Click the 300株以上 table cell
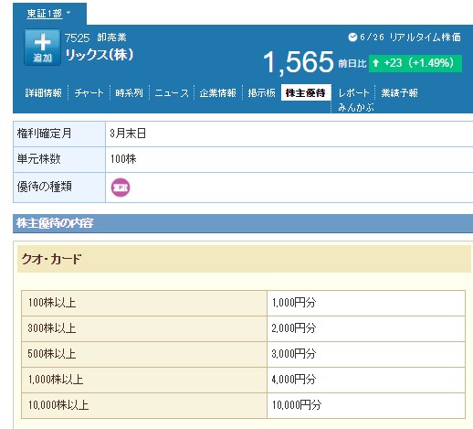Image resolution: width=473 pixels, height=429 pixels. click(x=144, y=328)
